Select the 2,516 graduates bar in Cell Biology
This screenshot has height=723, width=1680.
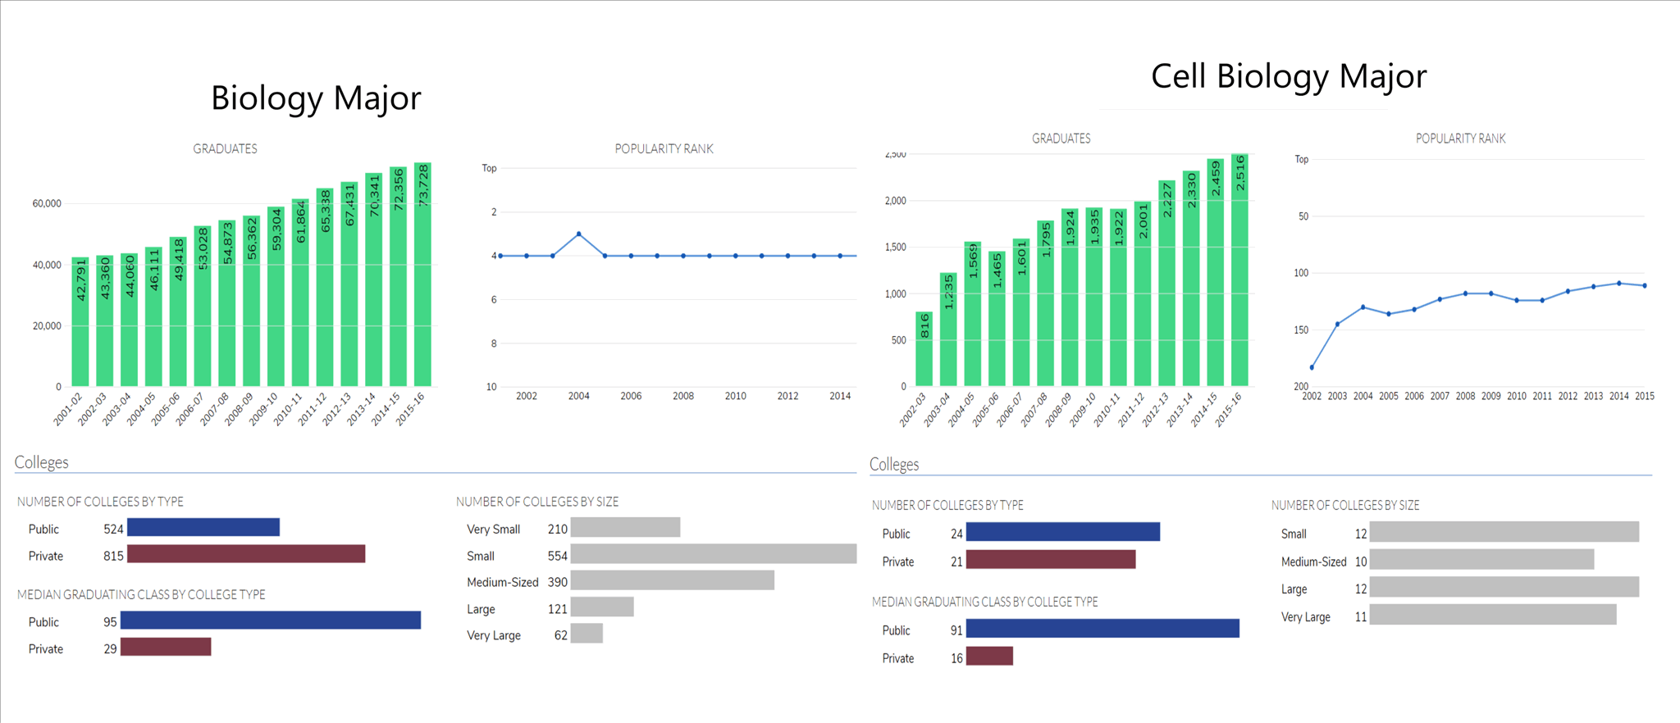tap(1240, 270)
